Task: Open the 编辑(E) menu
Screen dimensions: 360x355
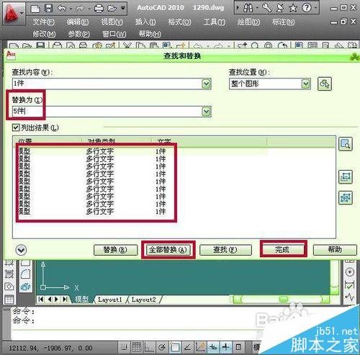Action: click(x=78, y=22)
